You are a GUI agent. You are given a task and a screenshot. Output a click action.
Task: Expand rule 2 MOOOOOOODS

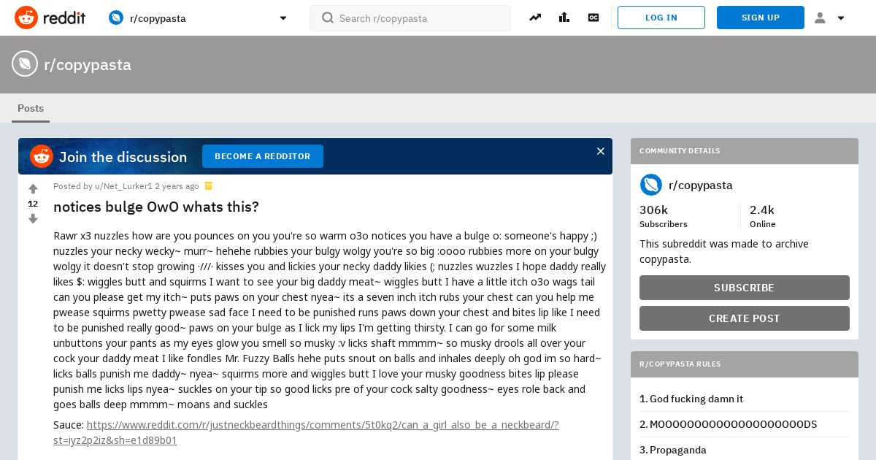tap(745, 424)
